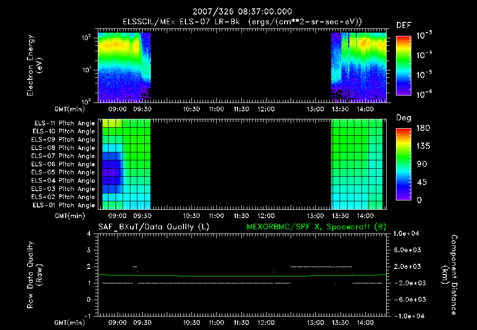Click the 180 degree scale value
477x330 pixels.
[x=423, y=128]
